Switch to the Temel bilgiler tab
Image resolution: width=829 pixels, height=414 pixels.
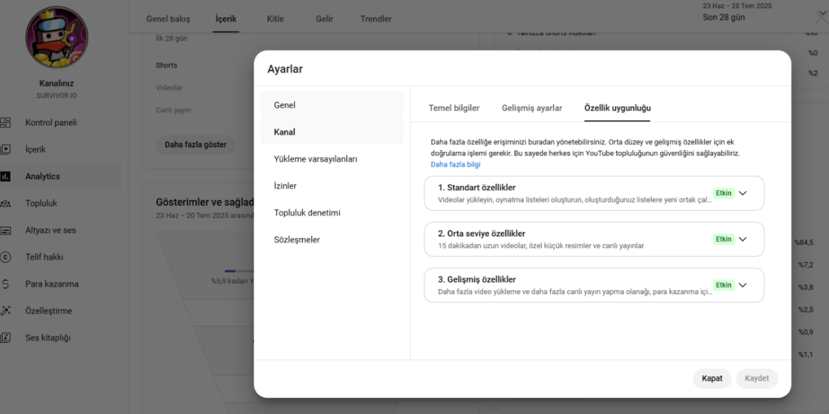[x=454, y=108]
